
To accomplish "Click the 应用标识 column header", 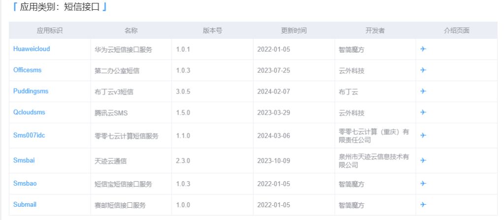I will [x=50, y=31].
